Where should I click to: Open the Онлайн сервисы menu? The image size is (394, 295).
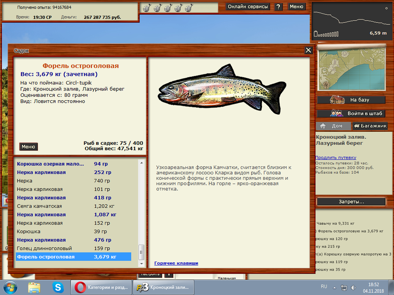coord(248,7)
